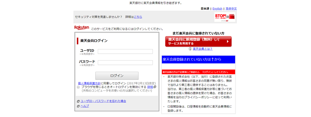Select 日本語 language option
Viewport: 311px width, 117px height.
tap(205, 9)
